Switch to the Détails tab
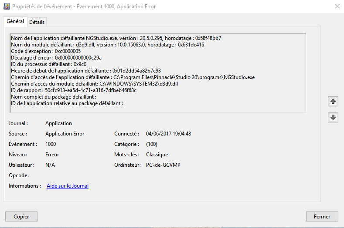 coord(37,22)
